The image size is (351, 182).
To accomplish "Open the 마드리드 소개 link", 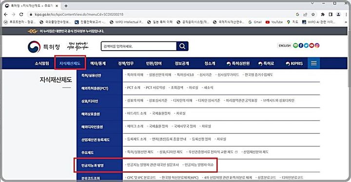I will pos(136,113).
